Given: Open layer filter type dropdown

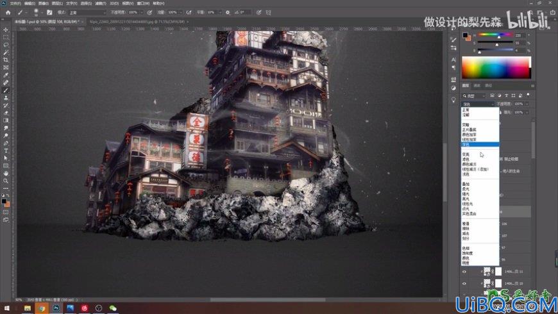Looking at the screenshot, I should (474, 95).
